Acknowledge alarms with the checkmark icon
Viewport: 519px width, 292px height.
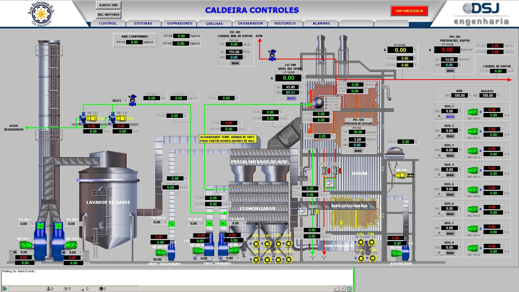(x=336, y=288)
